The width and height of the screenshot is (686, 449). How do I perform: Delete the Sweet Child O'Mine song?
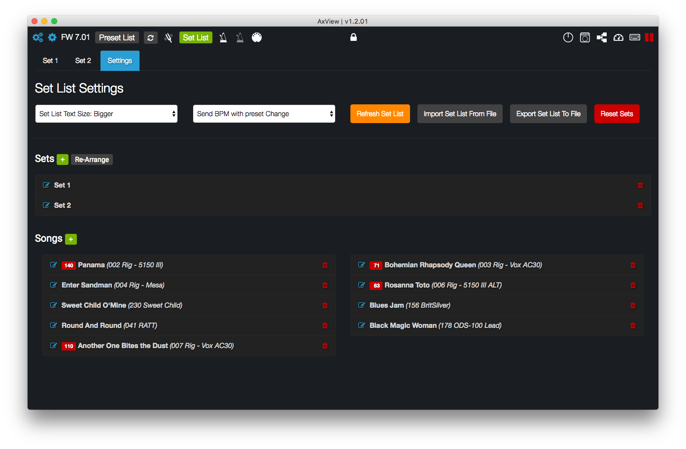[x=325, y=305]
